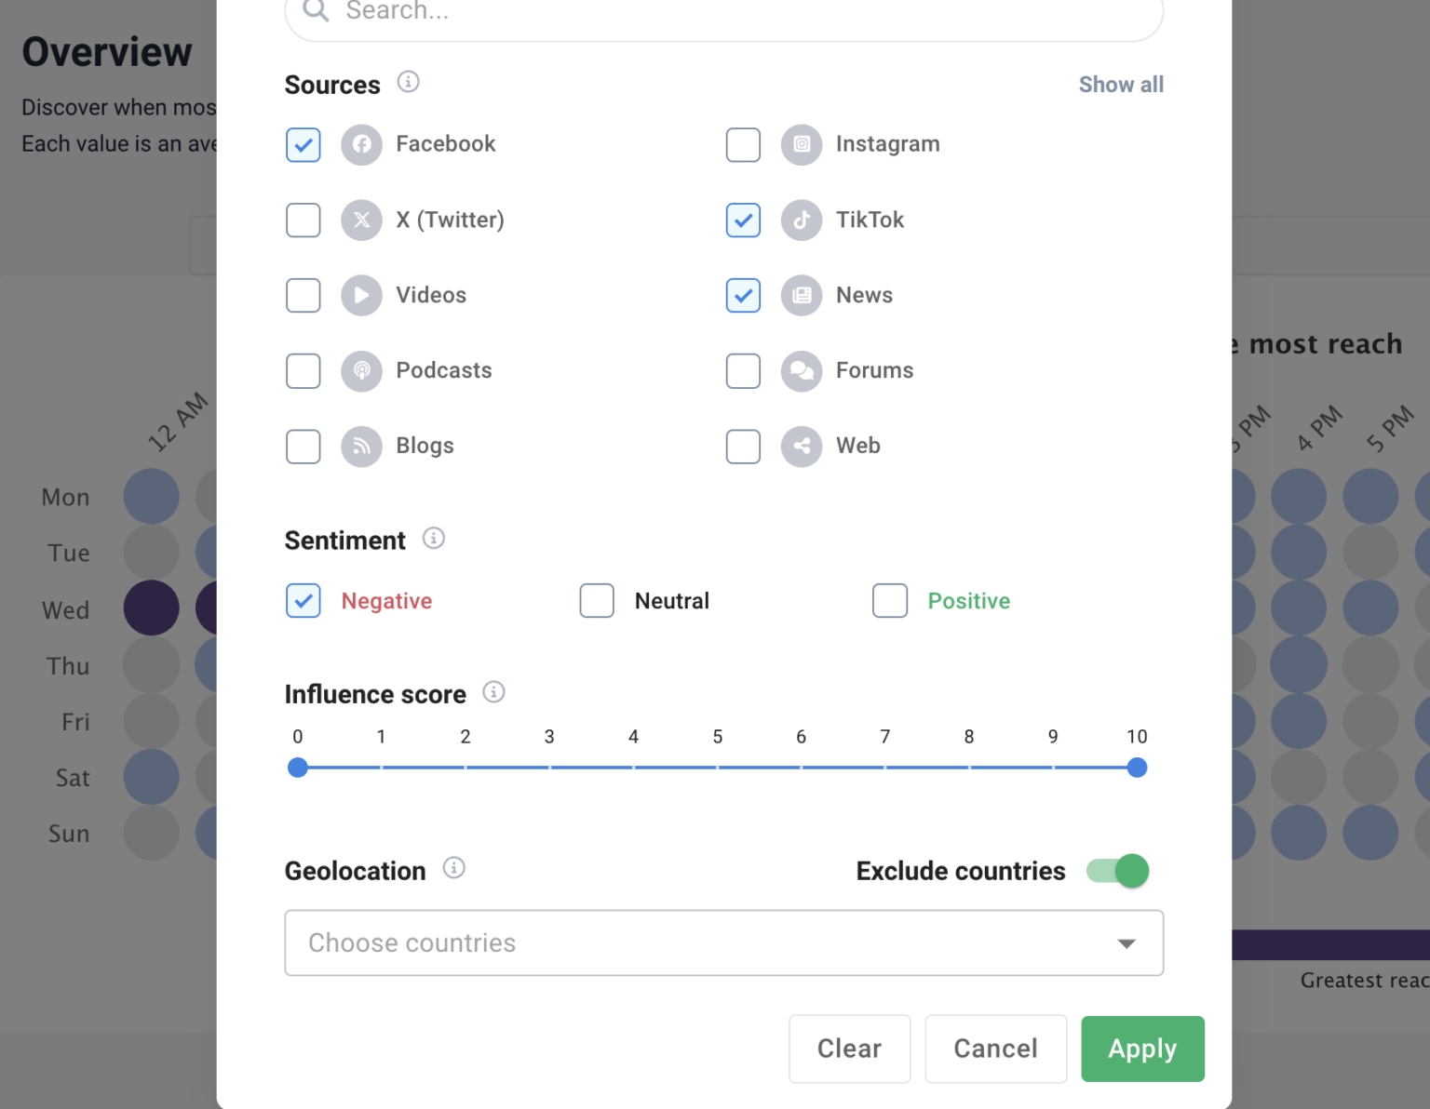Check the Neutral sentiment option
This screenshot has height=1109, width=1430.
click(597, 600)
